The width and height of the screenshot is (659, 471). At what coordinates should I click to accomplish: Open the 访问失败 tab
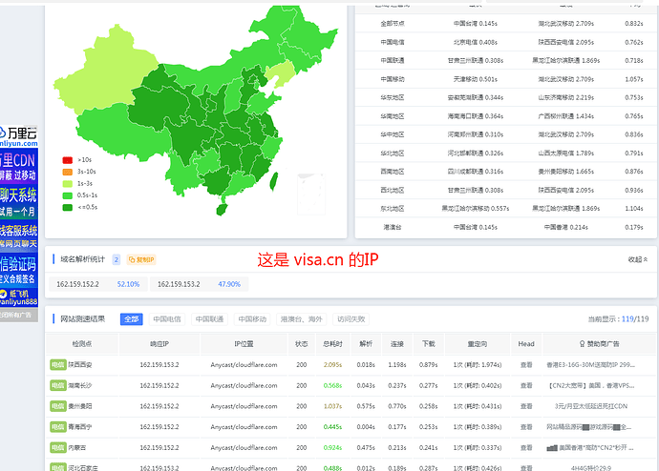pyautogui.click(x=350, y=320)
